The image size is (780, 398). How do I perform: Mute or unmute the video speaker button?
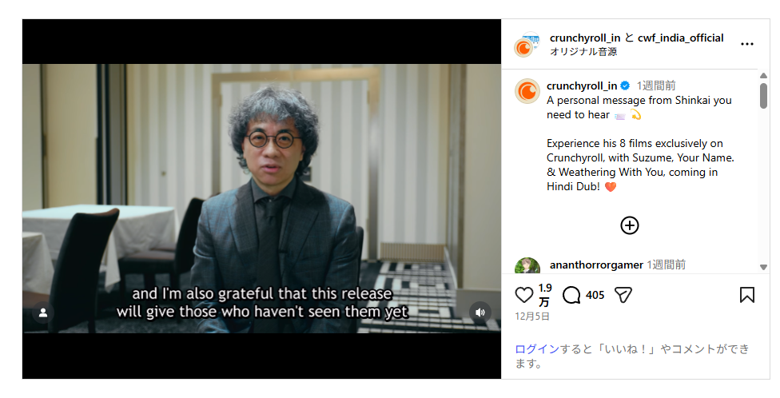click(x=480, y=312)
